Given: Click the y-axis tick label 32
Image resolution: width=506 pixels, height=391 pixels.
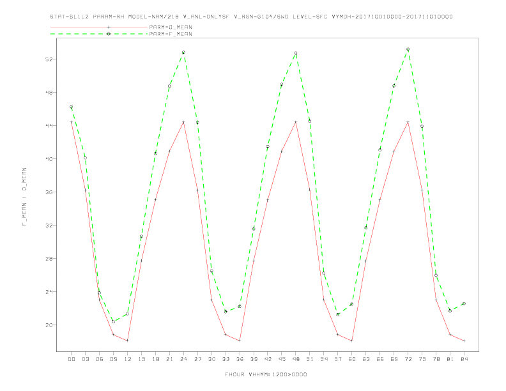Looking at the screenshot, I should pos(49,226).
